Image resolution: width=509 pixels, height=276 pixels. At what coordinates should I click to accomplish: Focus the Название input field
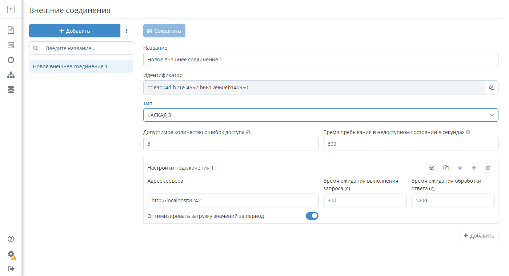coord(321,60)
